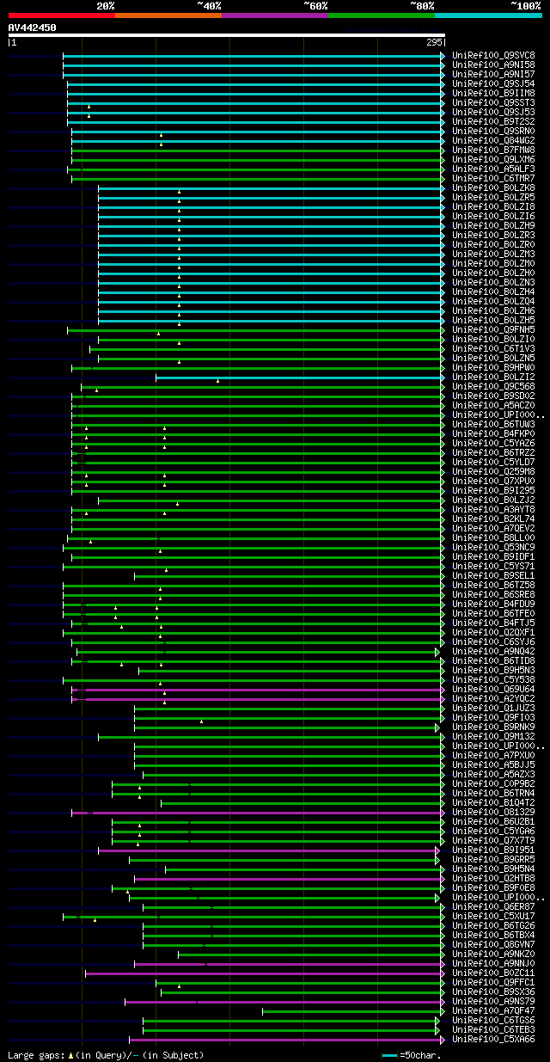550x1062 pixels.
Task: Click the purple ~60% legend color segment
Action: pos(275,15)
